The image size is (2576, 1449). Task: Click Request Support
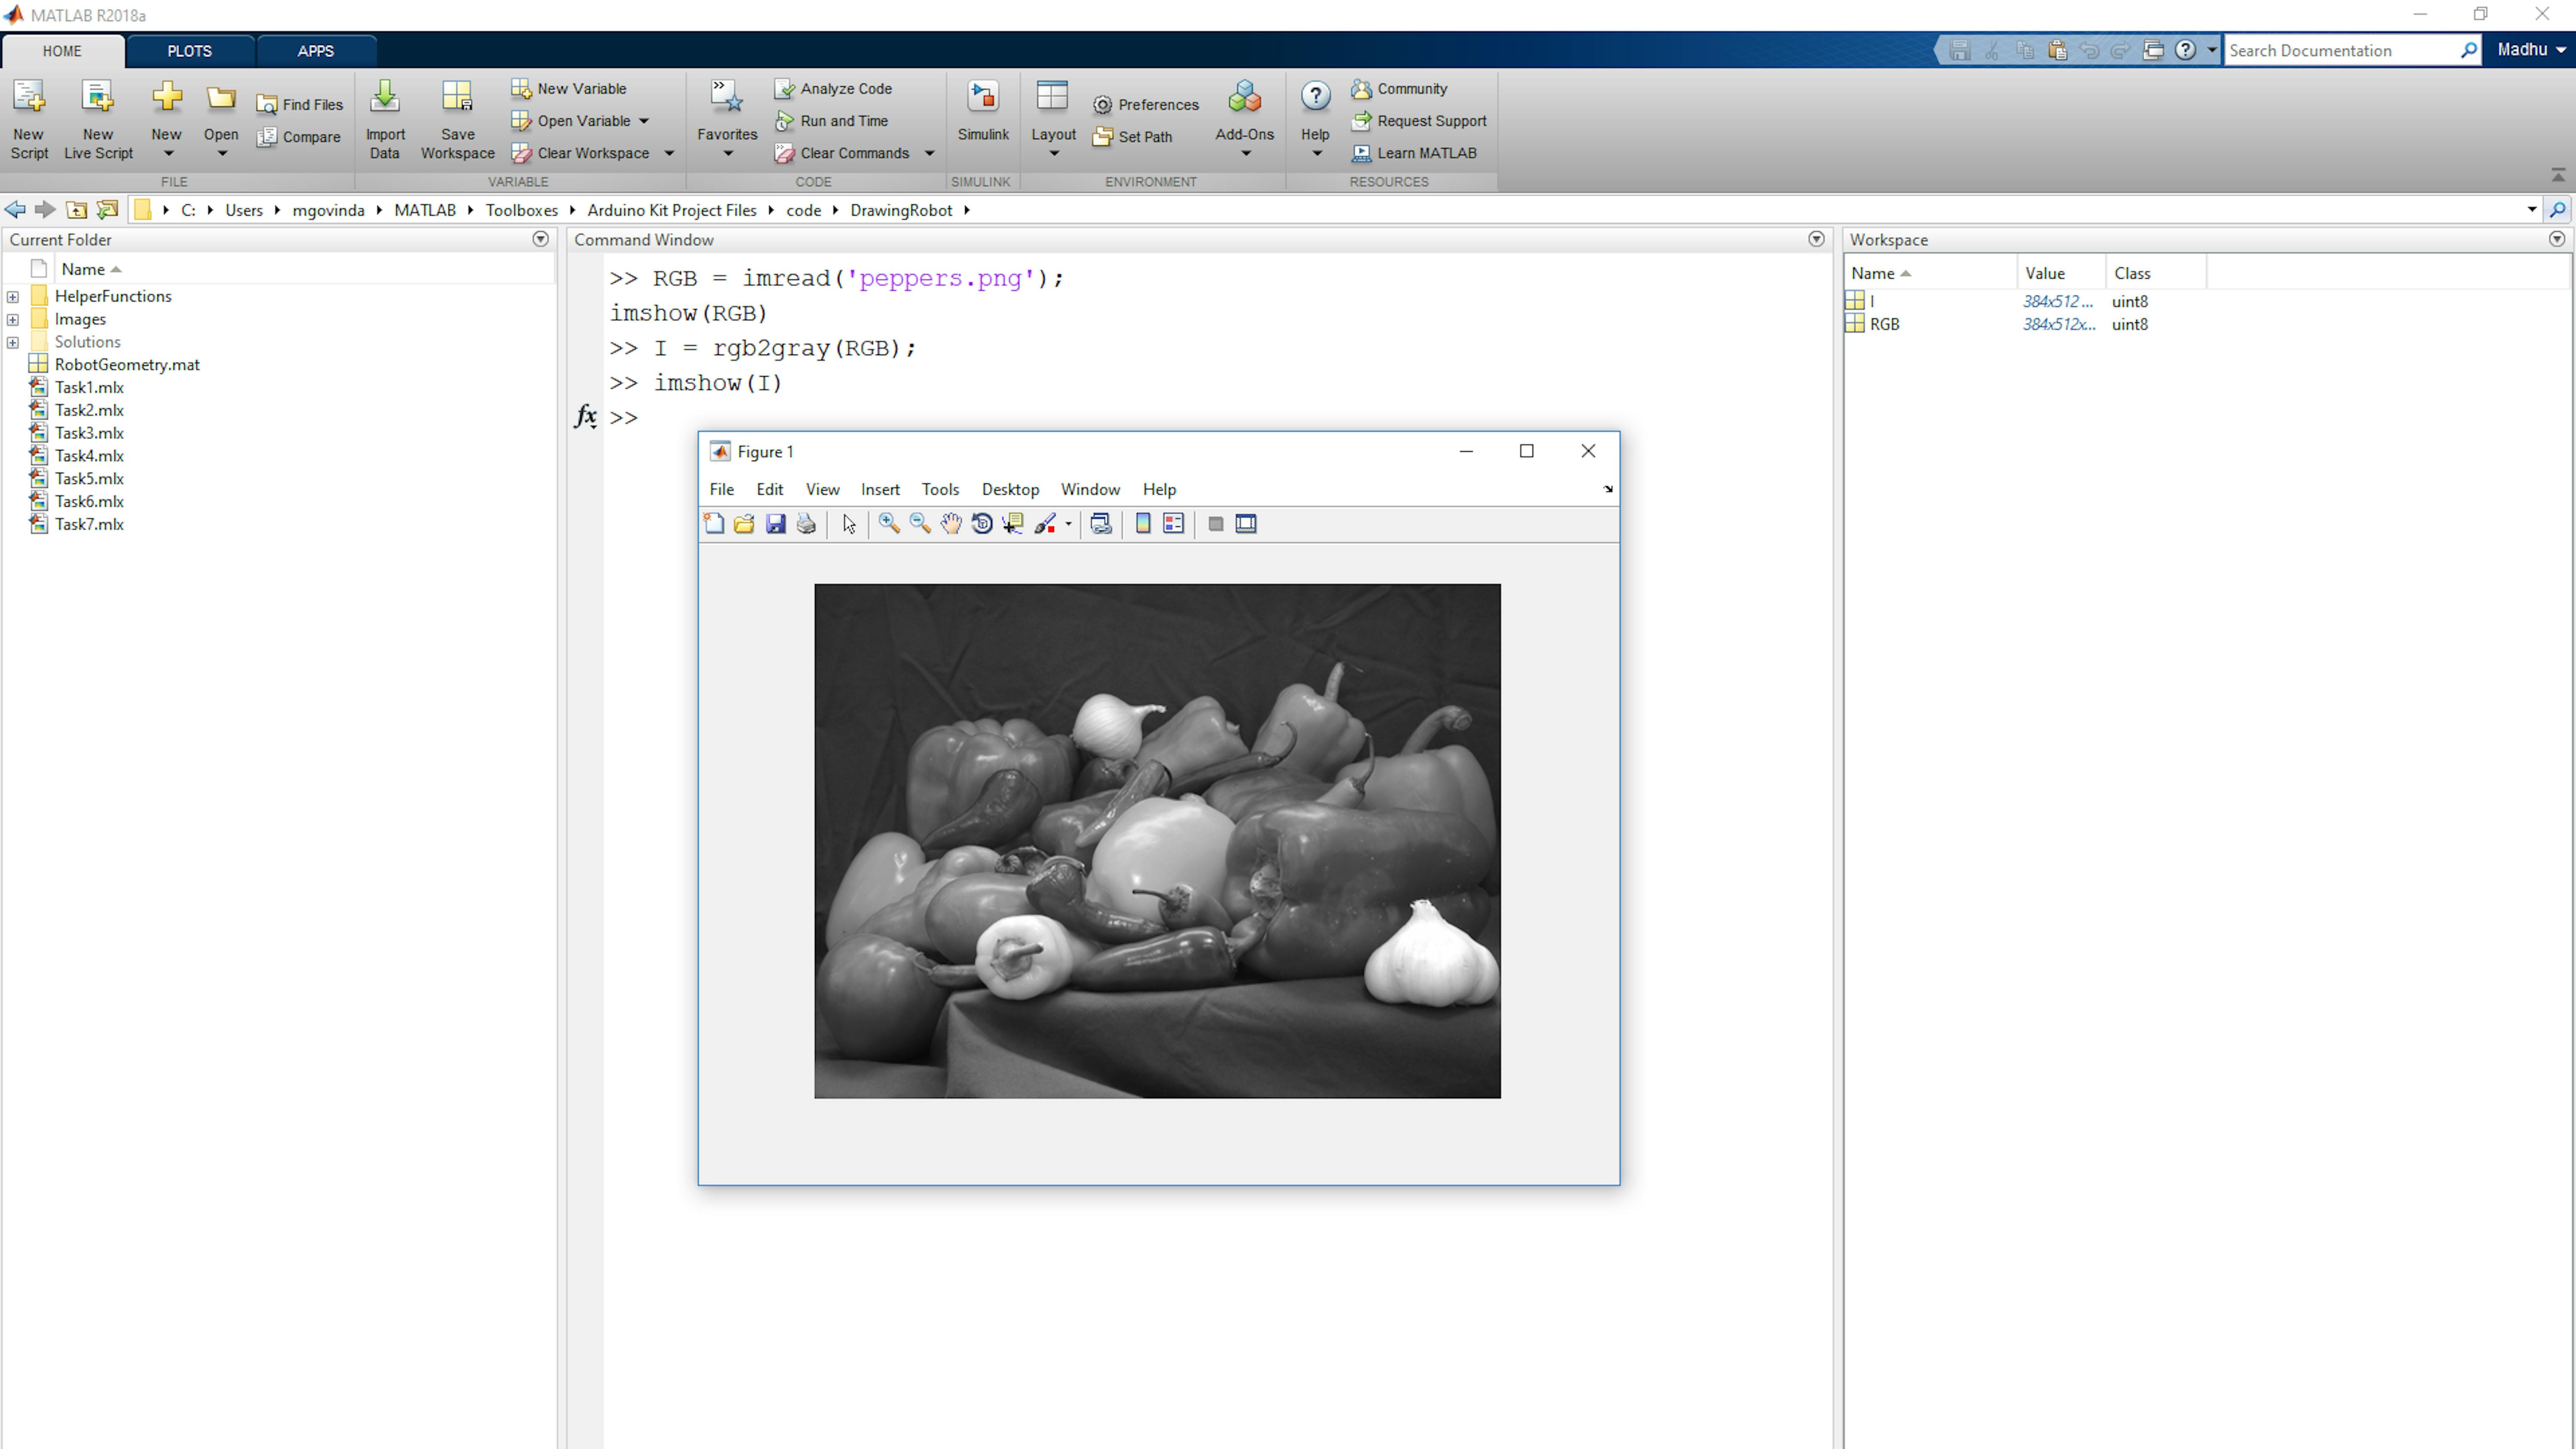(1419, 121)
